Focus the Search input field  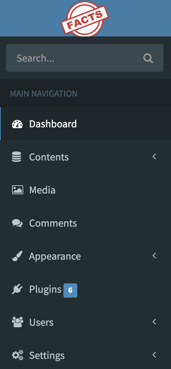[84, 58]
